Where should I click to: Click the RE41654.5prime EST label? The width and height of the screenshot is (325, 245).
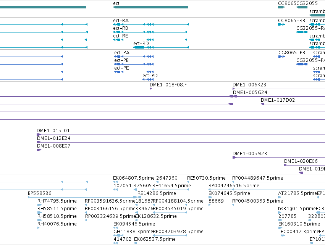(171, 186)
